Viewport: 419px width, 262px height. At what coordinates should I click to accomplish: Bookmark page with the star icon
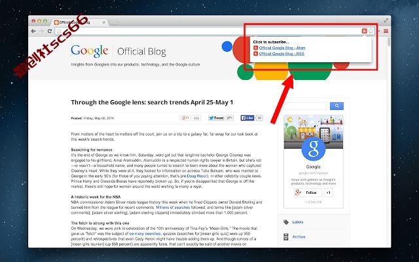point(371,31)
